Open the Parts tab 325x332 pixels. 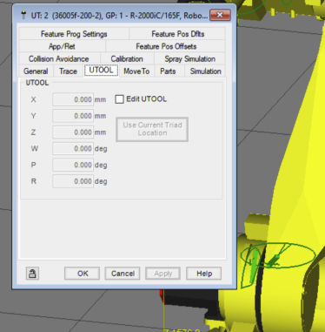[x=168, y=71]
